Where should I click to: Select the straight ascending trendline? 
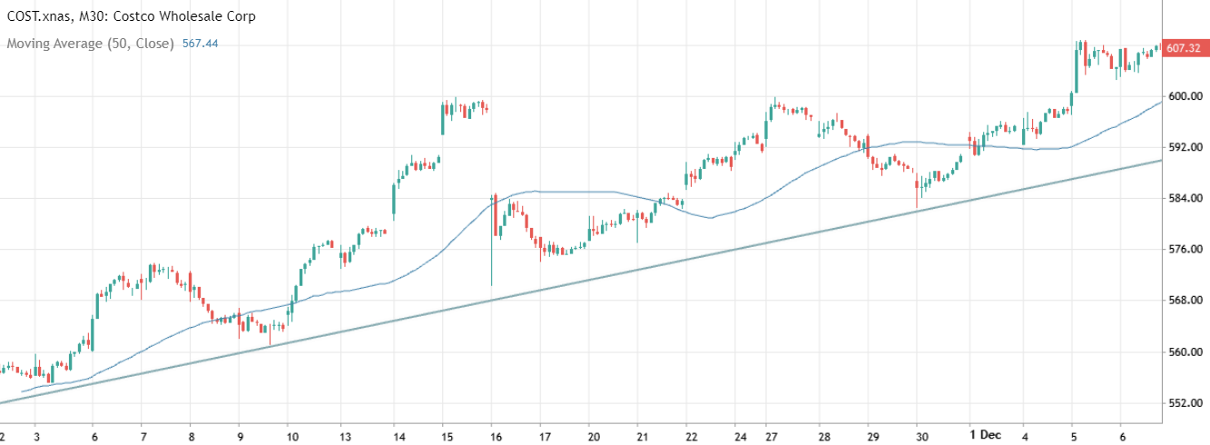pos(635,267)
